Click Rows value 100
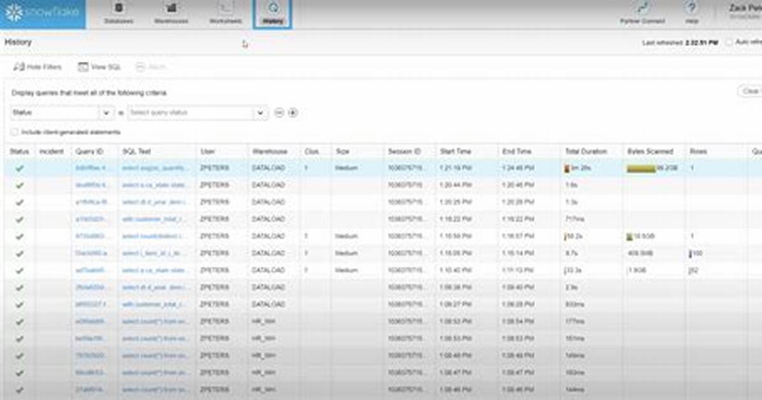 pos(698,254)
